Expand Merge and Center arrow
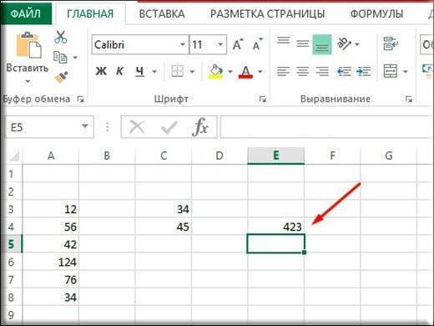This screenshot has height=326, width=434. (406, 72)
